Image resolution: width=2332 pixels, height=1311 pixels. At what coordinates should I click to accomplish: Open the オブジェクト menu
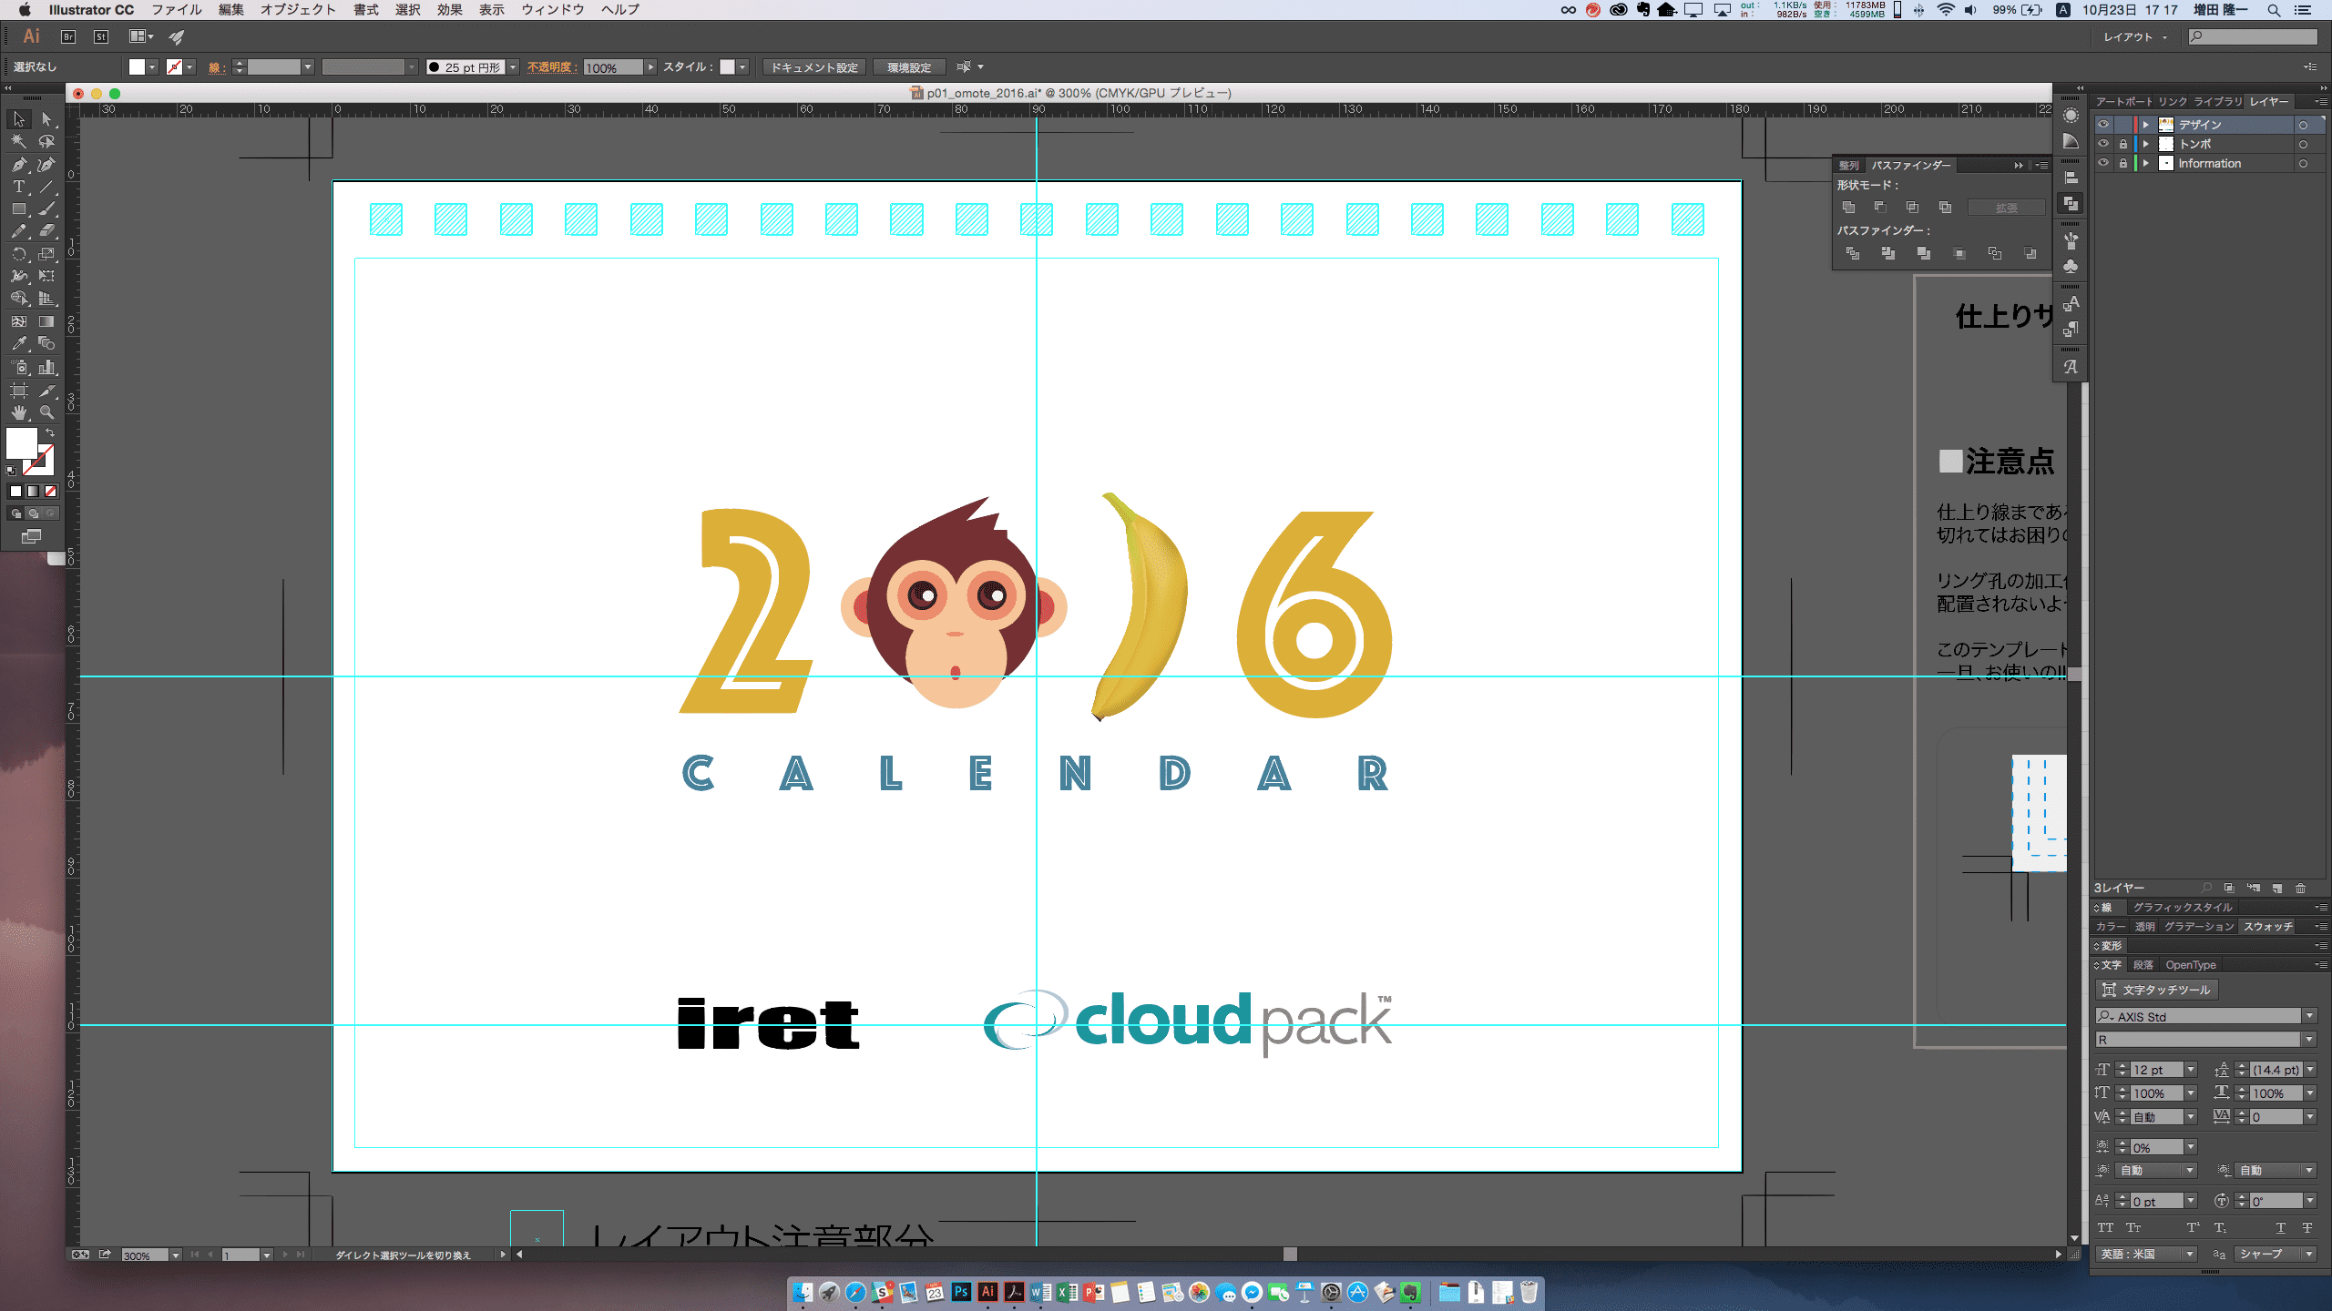click(x=298, y=10)
